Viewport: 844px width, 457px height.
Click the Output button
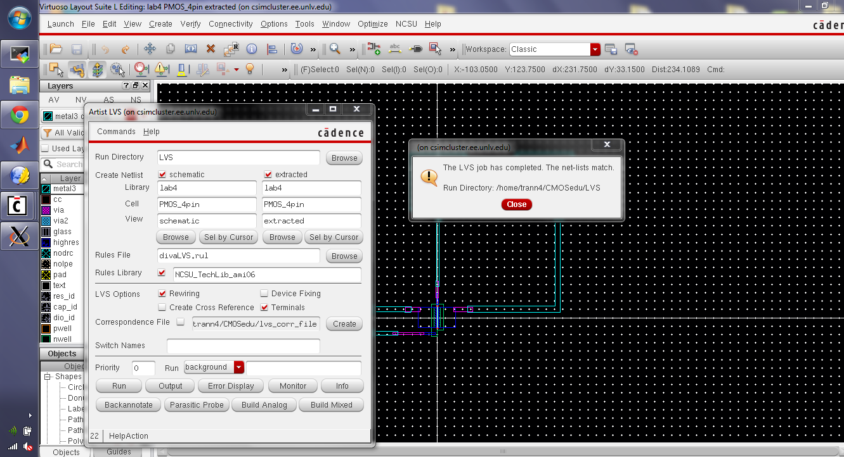click(x=170, y=386)
